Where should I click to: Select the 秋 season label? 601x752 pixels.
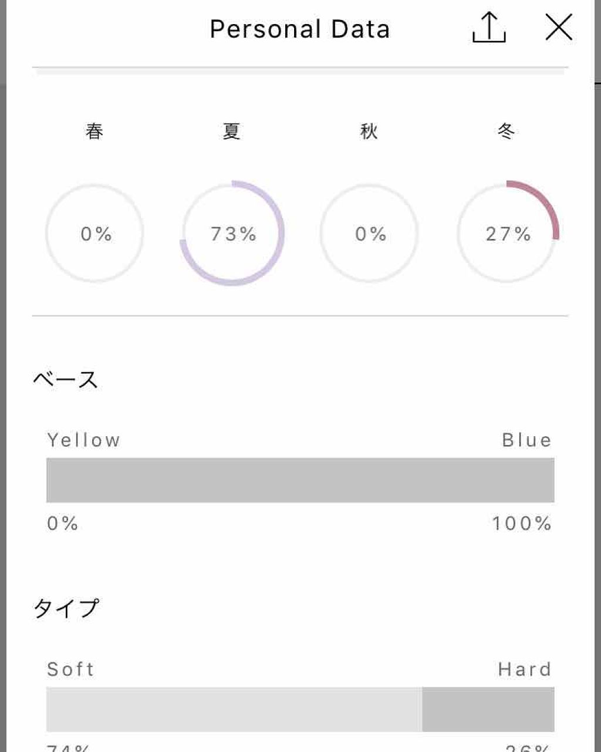369,131
